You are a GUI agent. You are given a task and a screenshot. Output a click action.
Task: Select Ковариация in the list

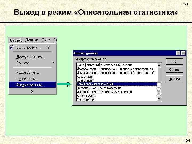click(x=117, y=81)
